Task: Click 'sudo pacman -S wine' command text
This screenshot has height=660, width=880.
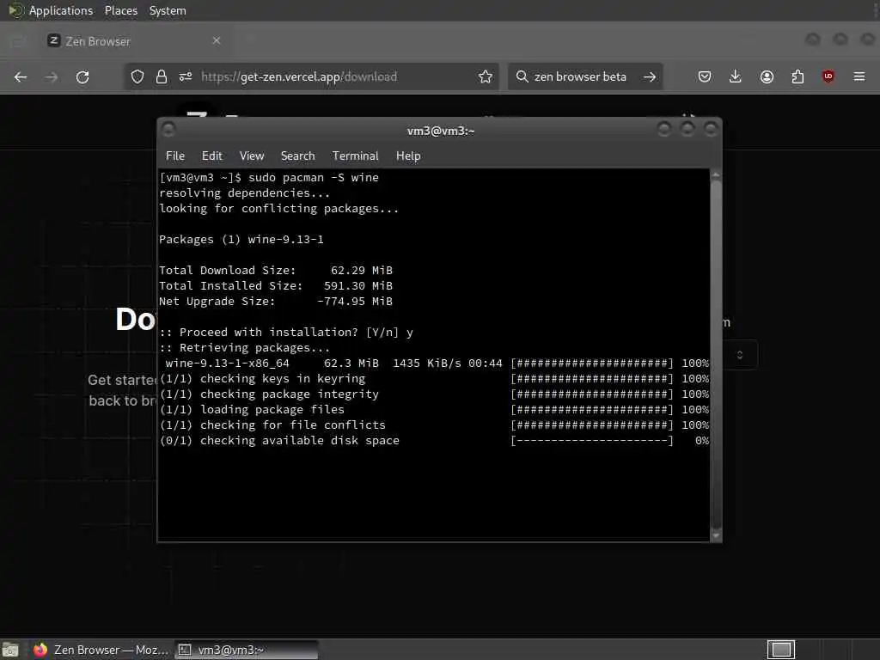Action: [314, 177]
